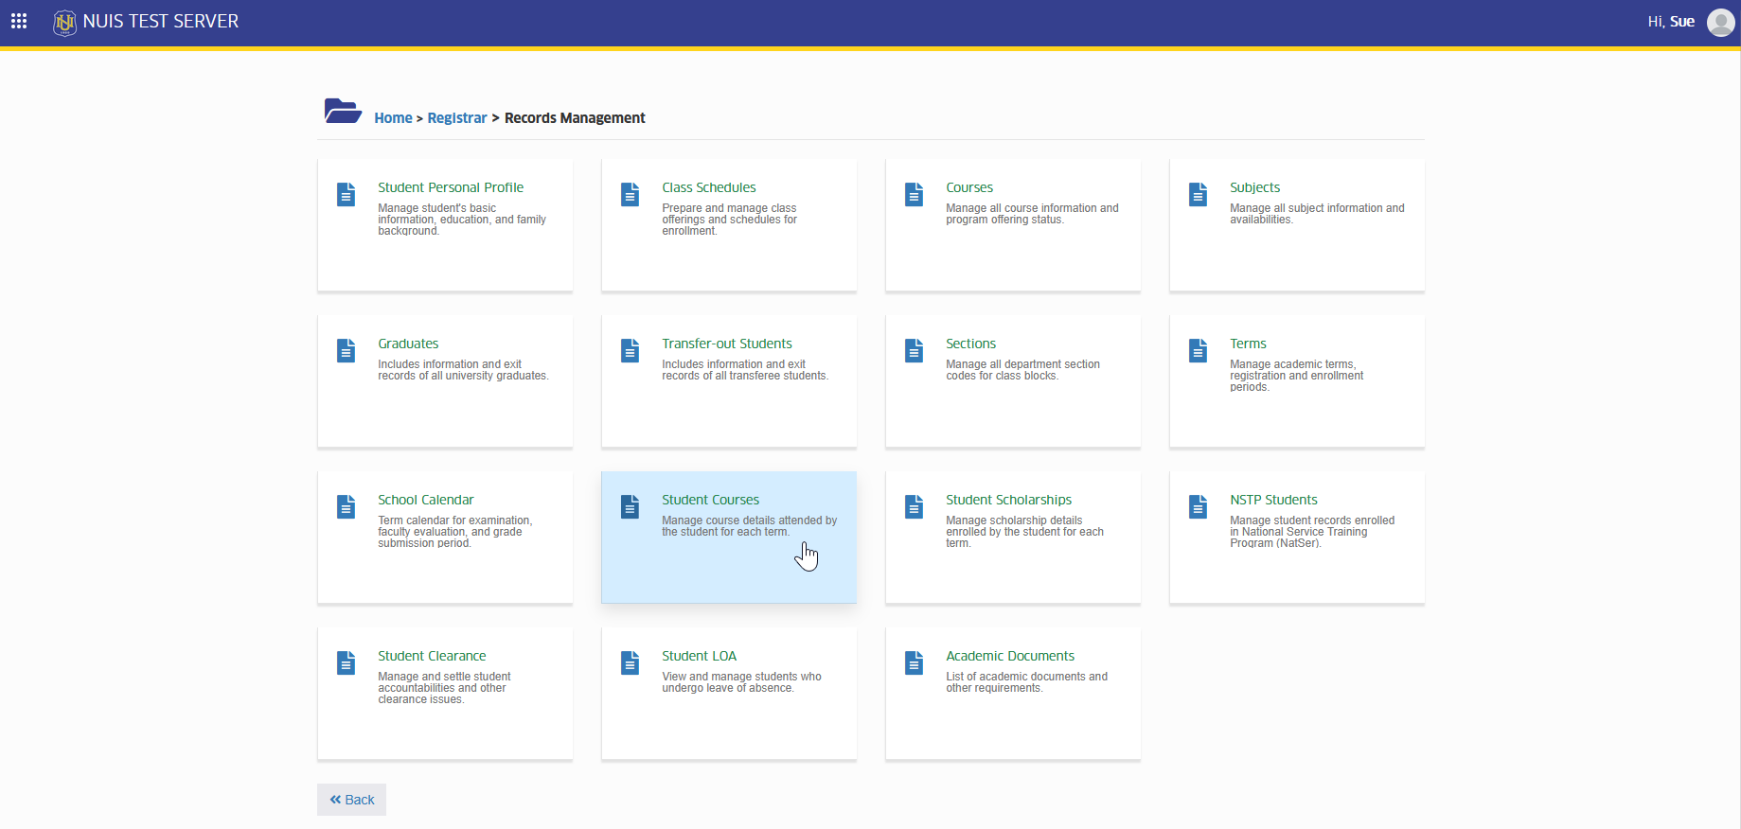Open the Terms title link
The height and width of the screenshot is (829, 1741).
(x=1248, y=344)
